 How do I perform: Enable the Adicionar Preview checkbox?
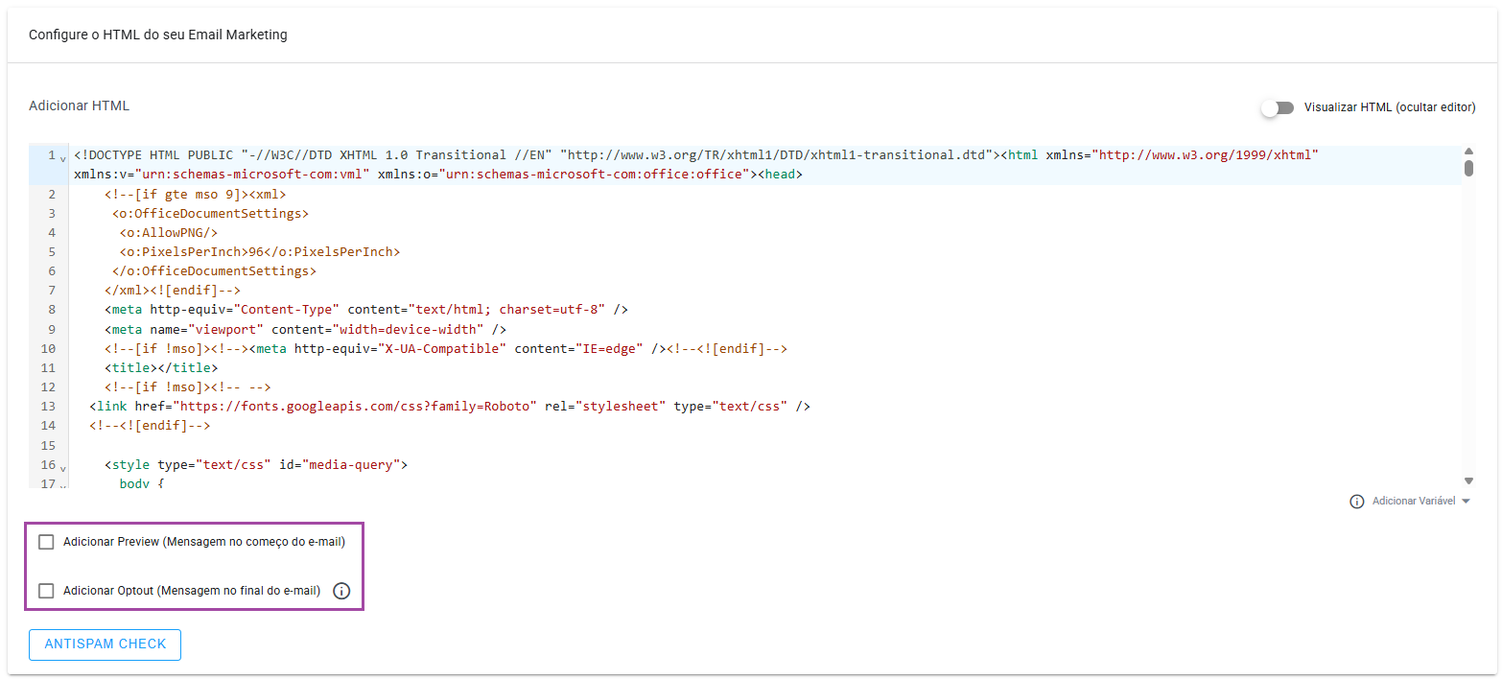click(46, 542)
